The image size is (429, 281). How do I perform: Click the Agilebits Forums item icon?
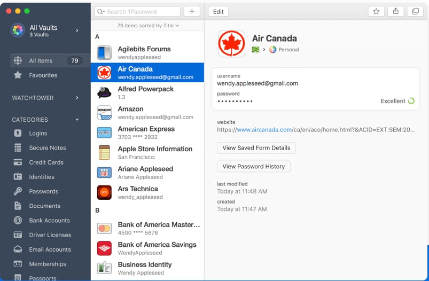(104, 53)
